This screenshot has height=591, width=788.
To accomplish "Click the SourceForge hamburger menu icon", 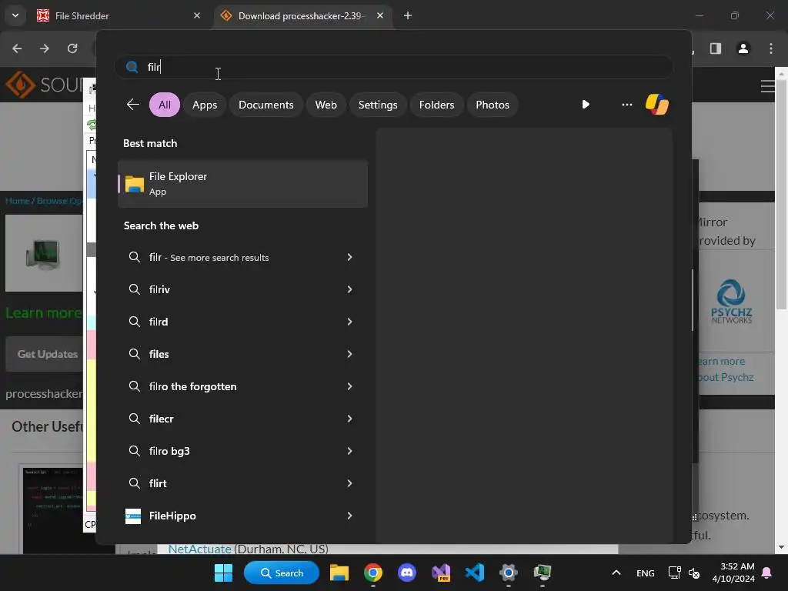I will click(767, 86).
